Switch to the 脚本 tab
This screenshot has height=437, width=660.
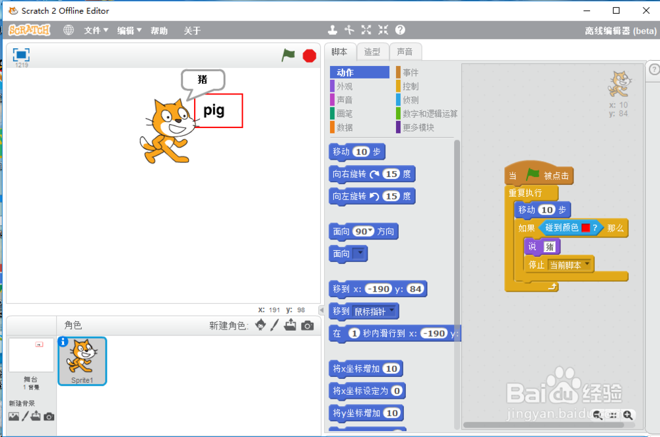340,51
